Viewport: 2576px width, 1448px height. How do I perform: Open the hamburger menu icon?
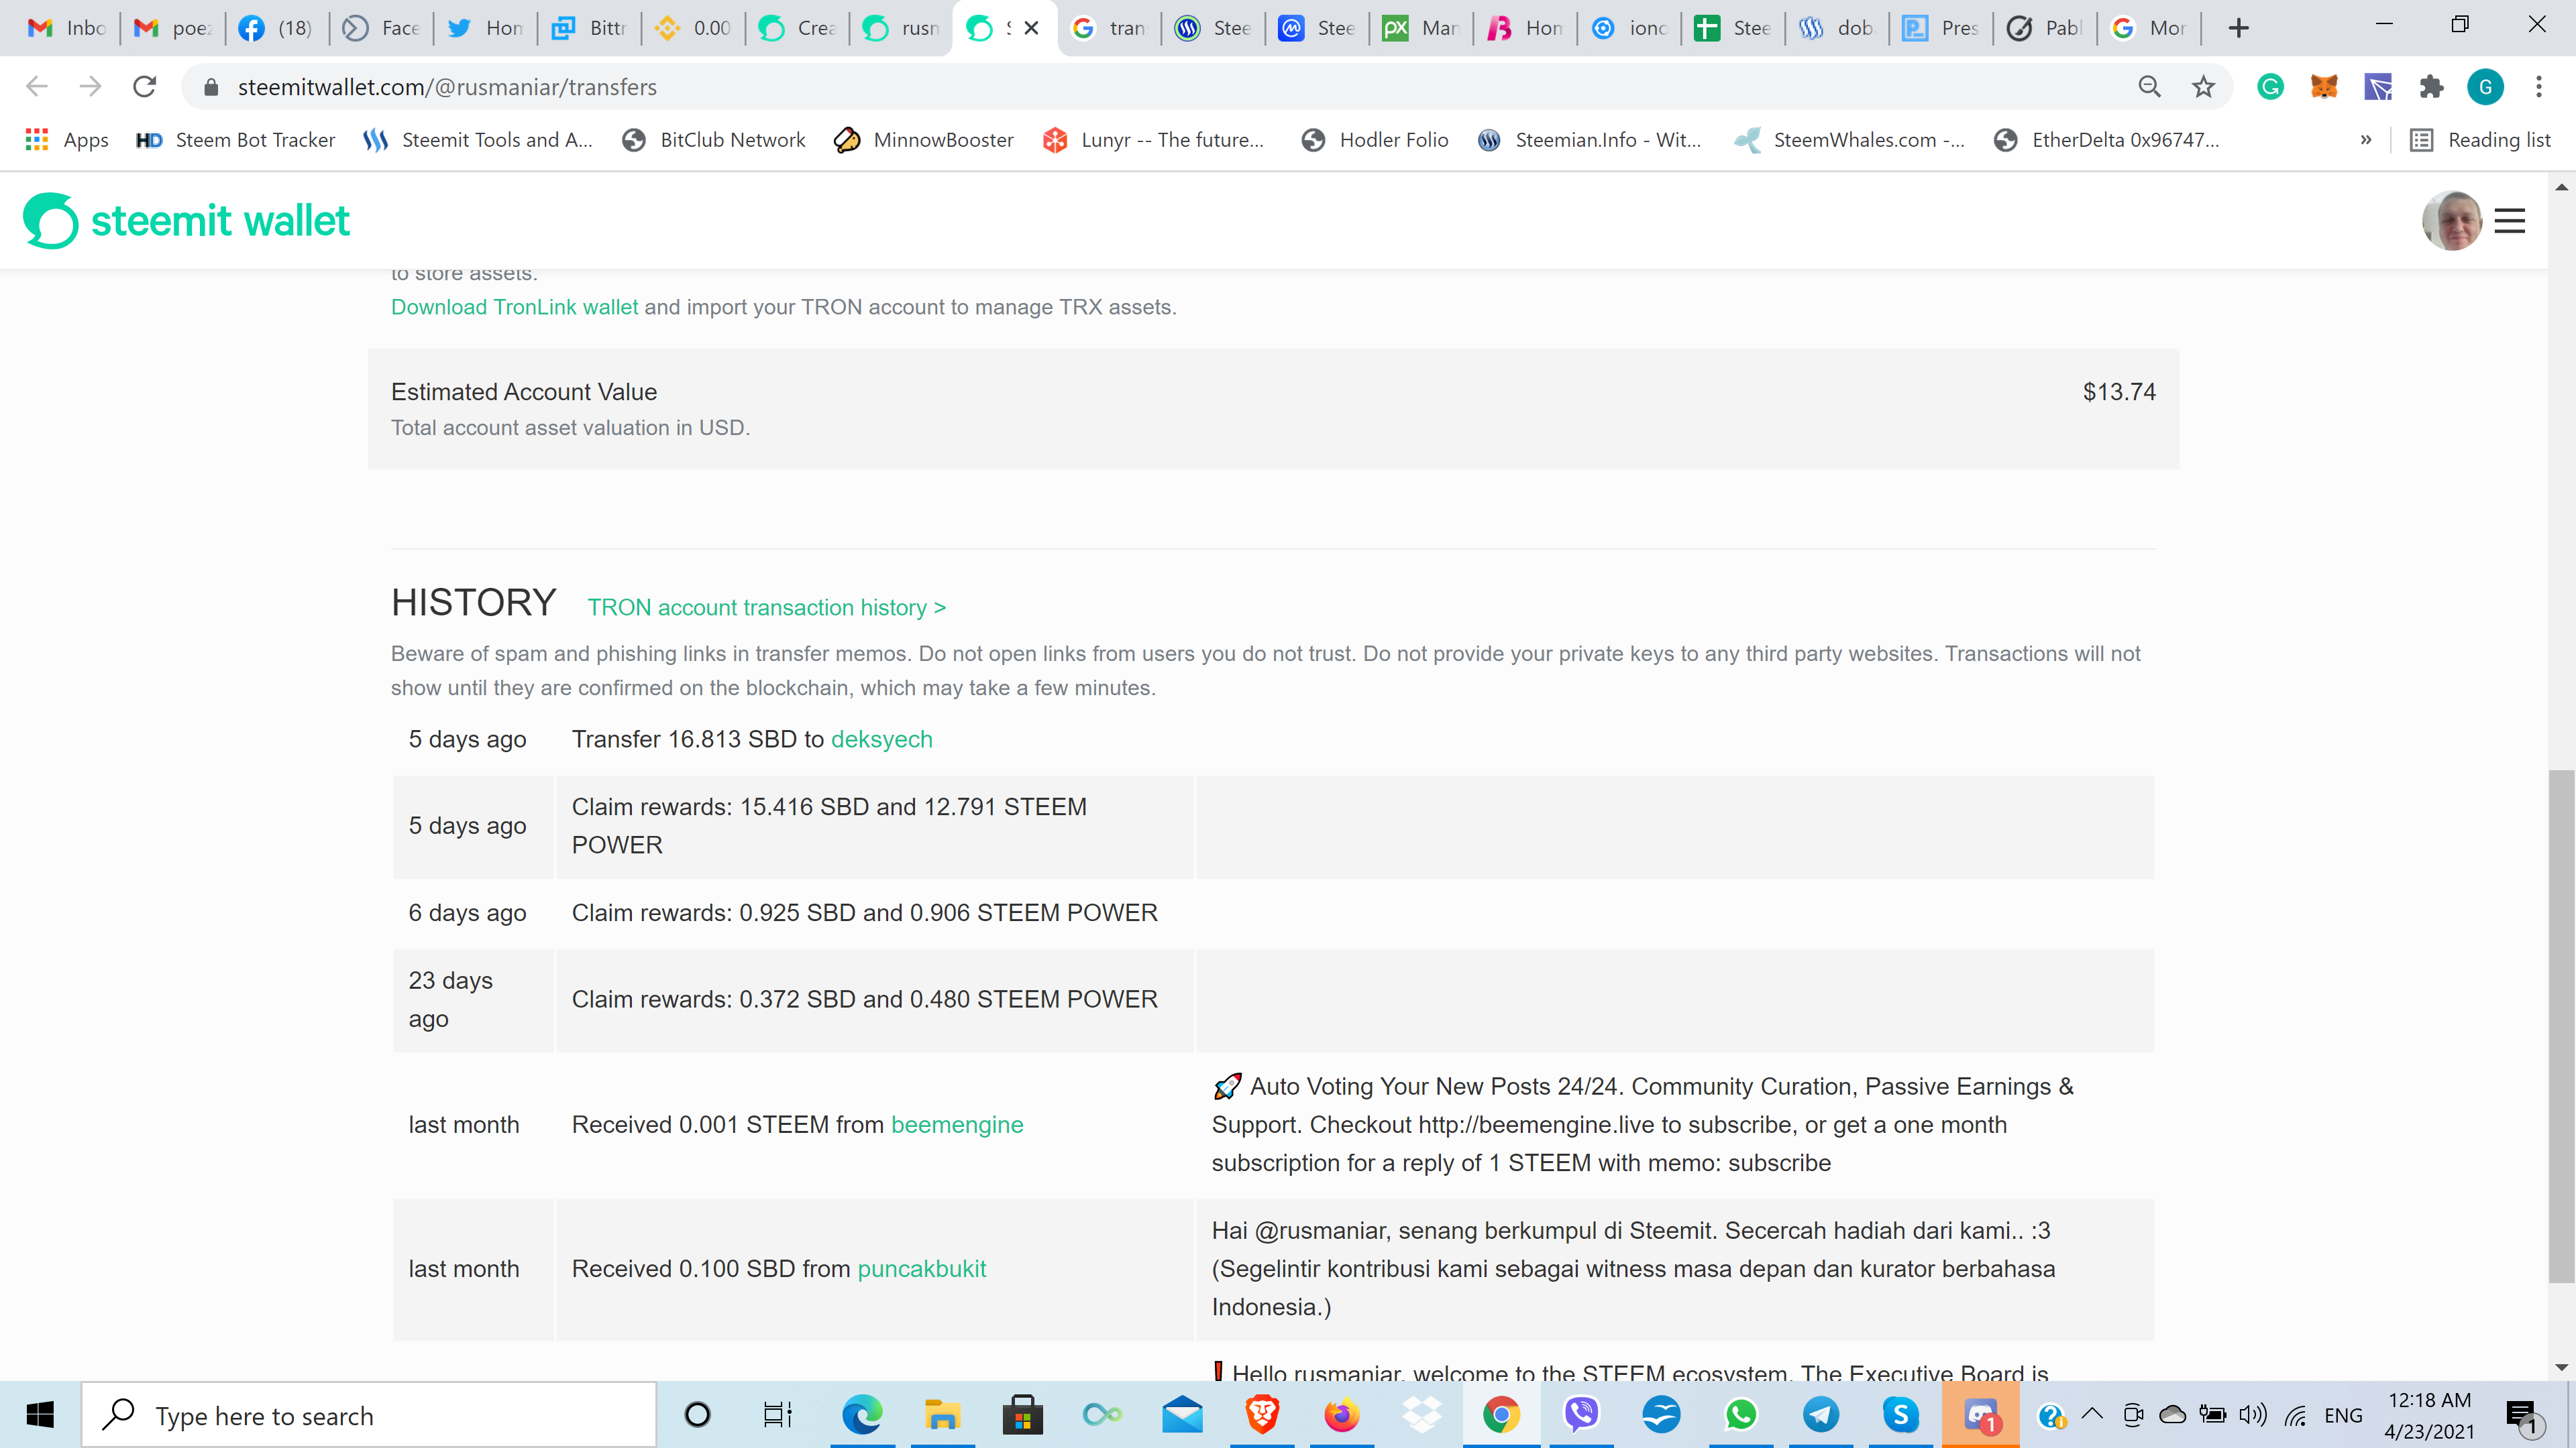(2509, 221)
